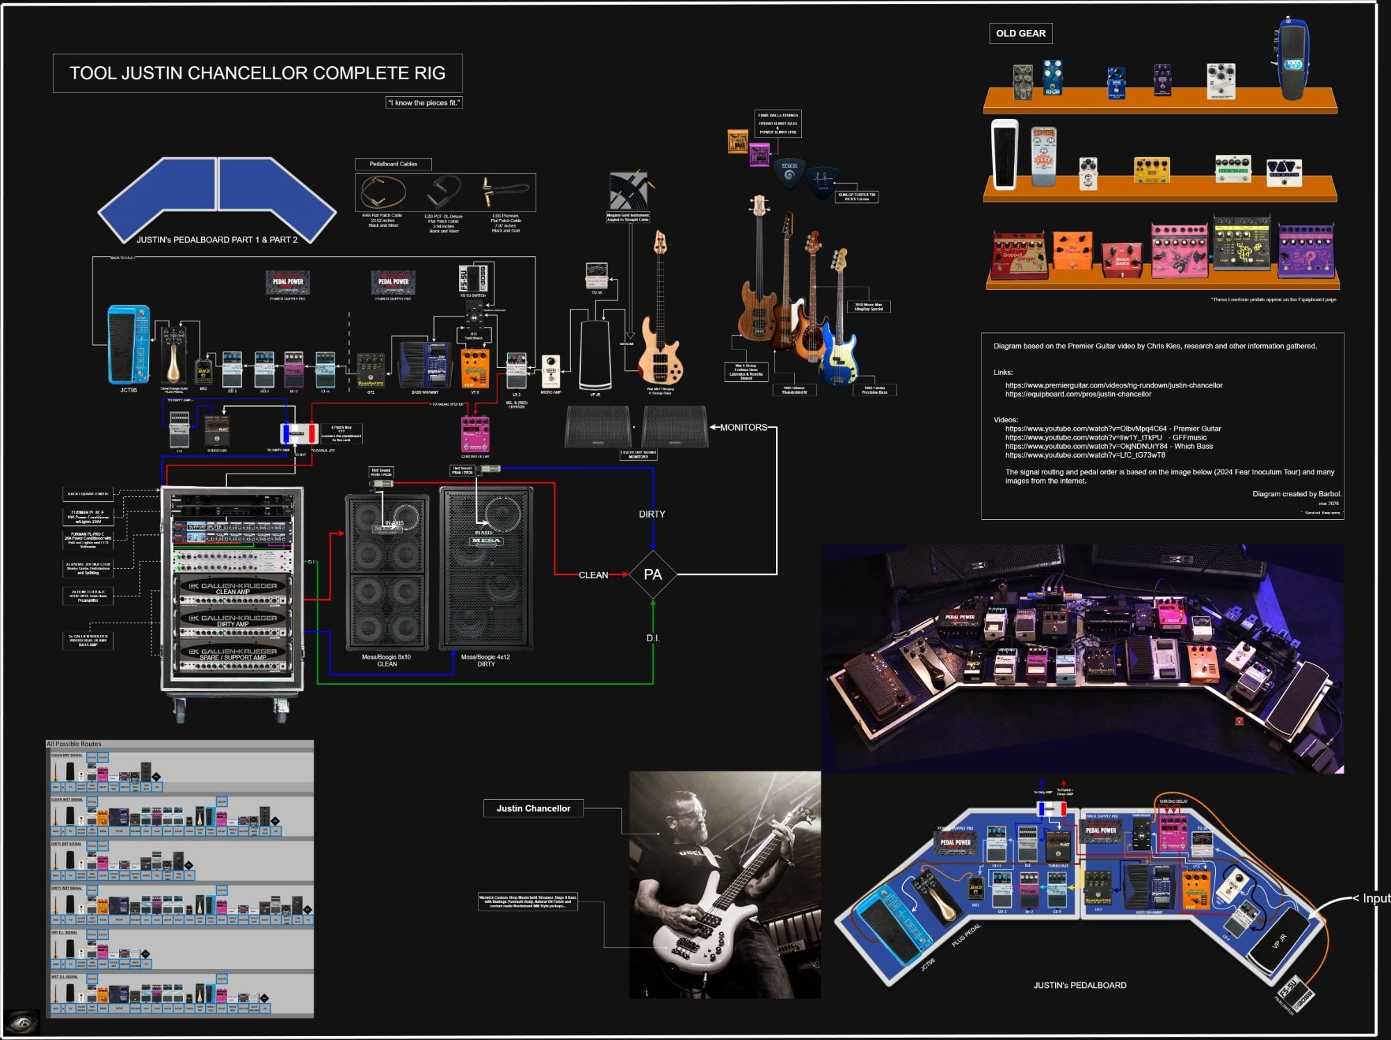Image resolution: width=1391 pixels, height=1040 pixels.
Task: Click the 'Mesa/Boogie 4x12 DIRTY' caption
Action: tap(485, 660)
